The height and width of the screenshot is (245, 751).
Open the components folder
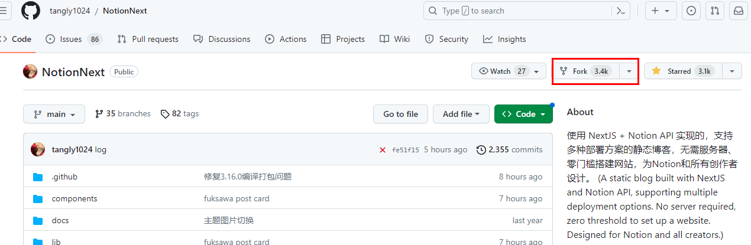point(75,199)
